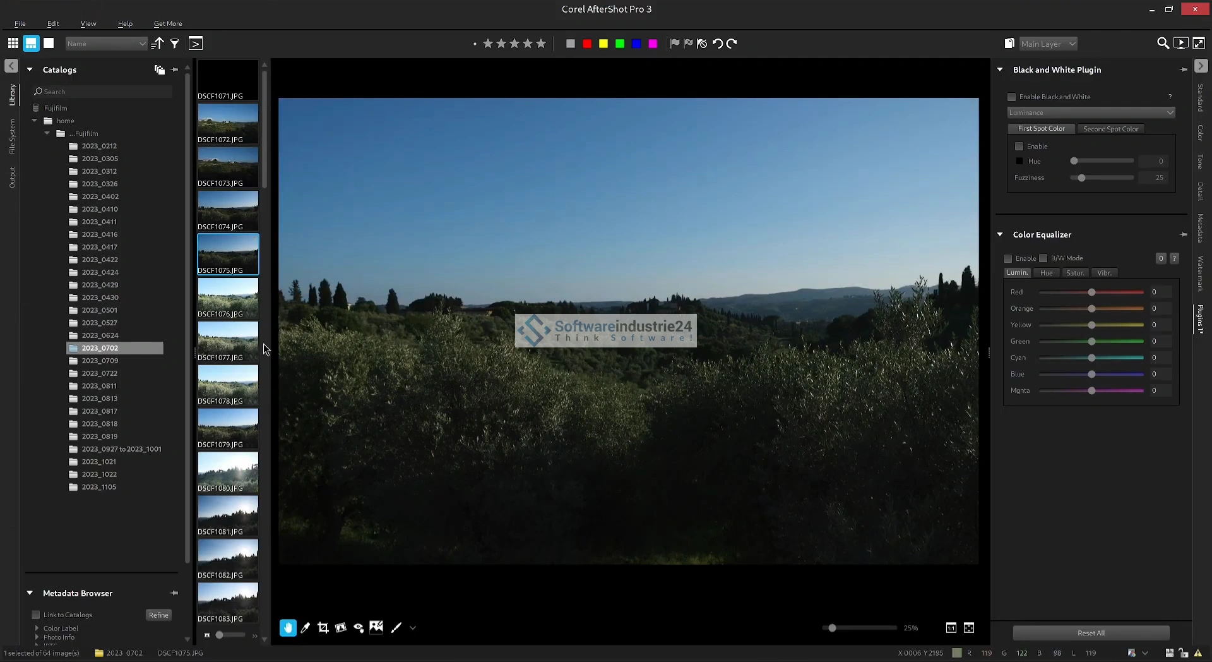Apply the red color label
This screenshot has width=1212, height=662.
[587, 44]
